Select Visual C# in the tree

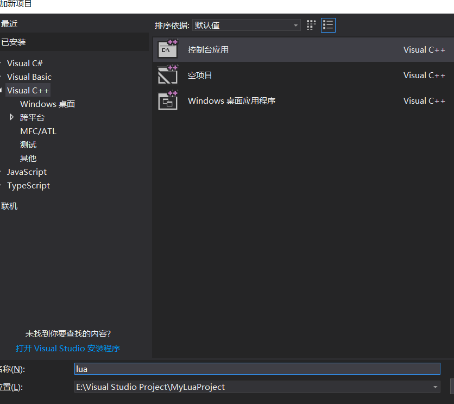pos(25,63)
